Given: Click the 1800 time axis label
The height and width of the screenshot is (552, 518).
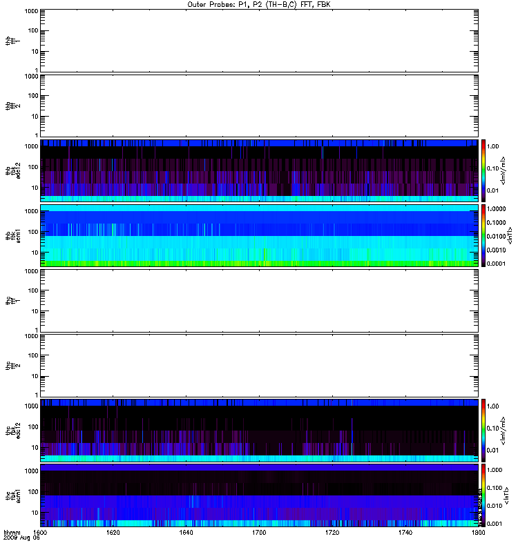Looking at the screenshot, I should tap(478, 532).
